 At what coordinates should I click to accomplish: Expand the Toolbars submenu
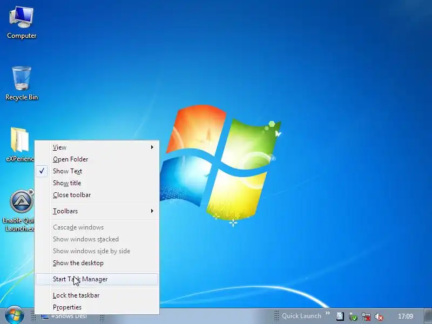[97, 211]
